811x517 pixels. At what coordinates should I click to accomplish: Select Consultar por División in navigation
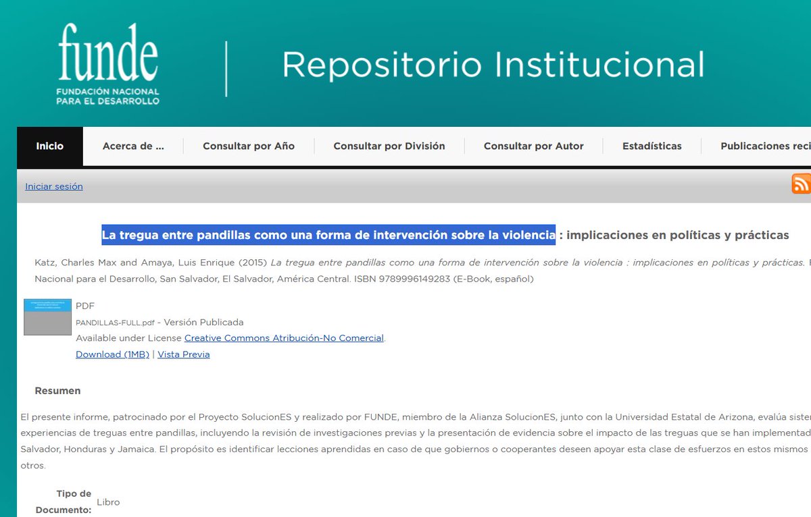point(389,146)
